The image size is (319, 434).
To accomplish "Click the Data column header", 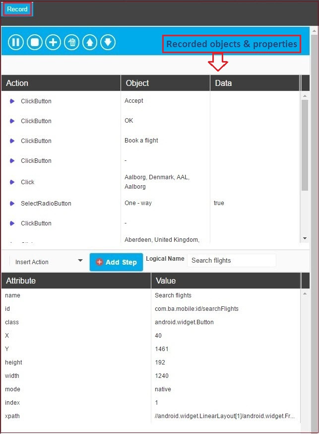I will (255, 83).
